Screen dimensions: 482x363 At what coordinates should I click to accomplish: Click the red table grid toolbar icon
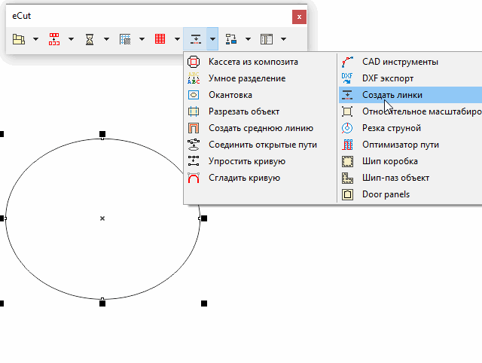(x=160, y=39)
